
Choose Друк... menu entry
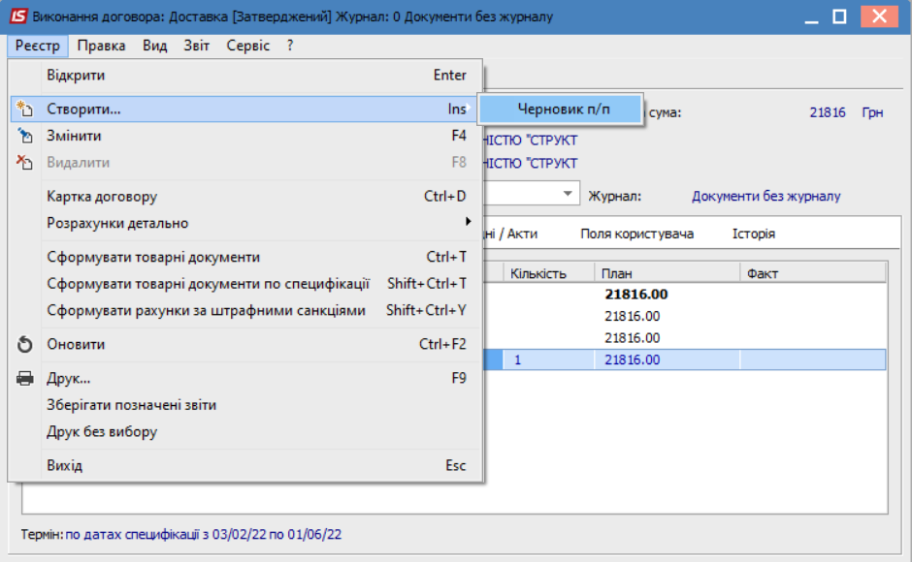click(x=246, y=378)
